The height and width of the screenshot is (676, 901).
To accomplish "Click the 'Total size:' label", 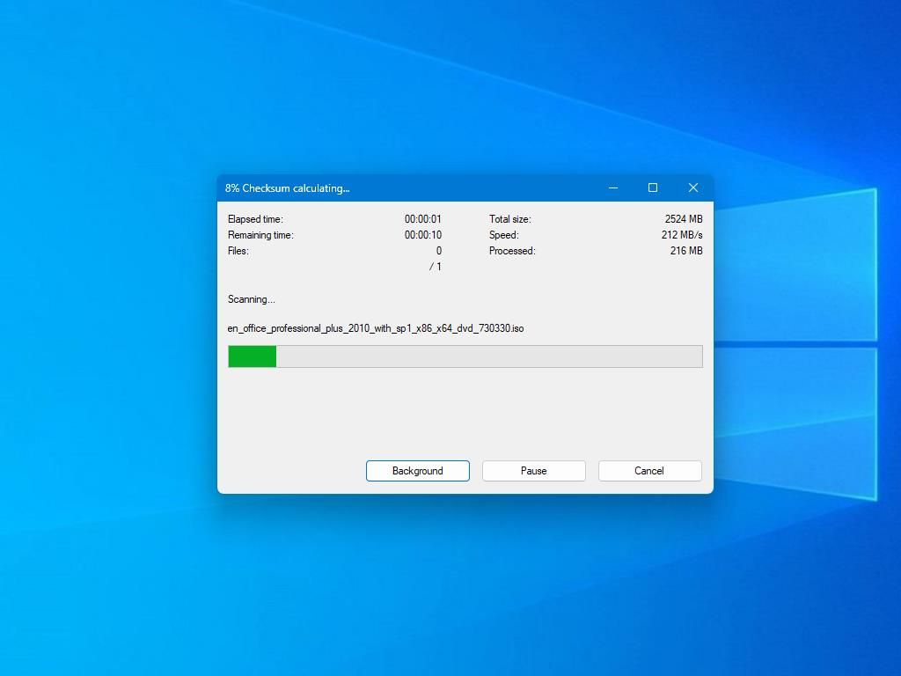I will pyautogui.click(x=510, y=219).
